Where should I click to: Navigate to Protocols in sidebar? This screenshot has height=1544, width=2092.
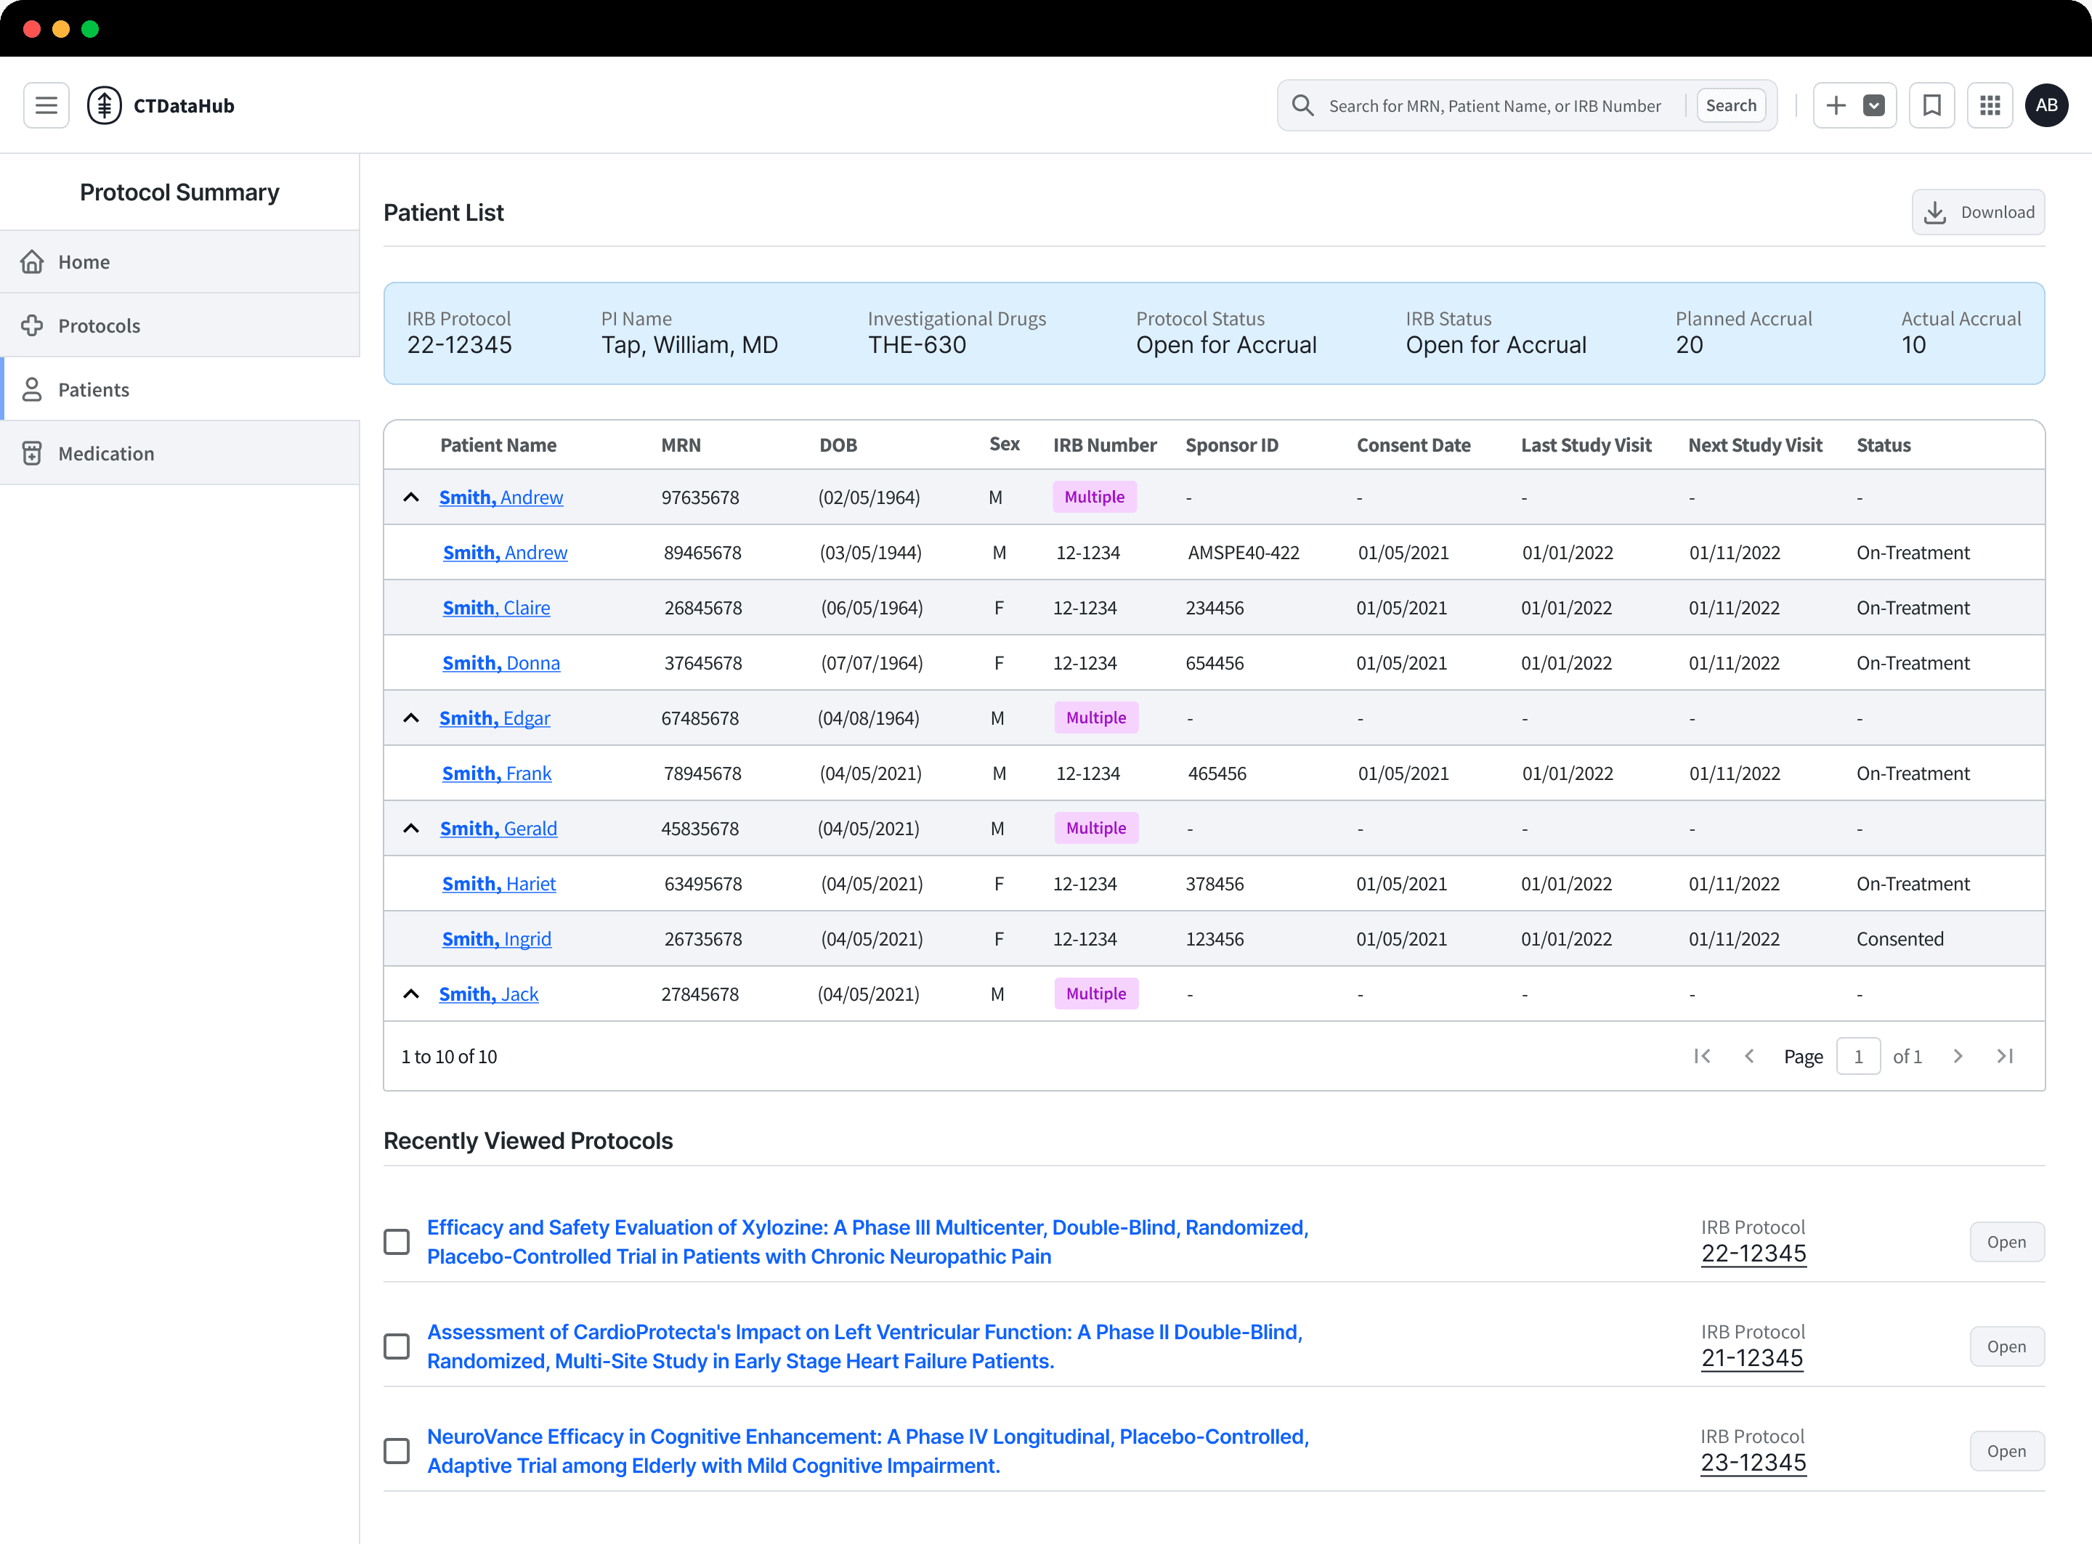coord(99,325)
